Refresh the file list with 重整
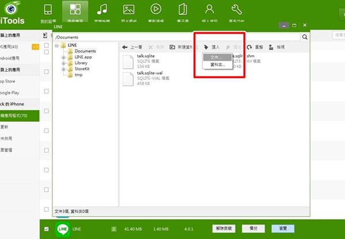Viewport: 345px width, 239px height. (x=255, y=47)
